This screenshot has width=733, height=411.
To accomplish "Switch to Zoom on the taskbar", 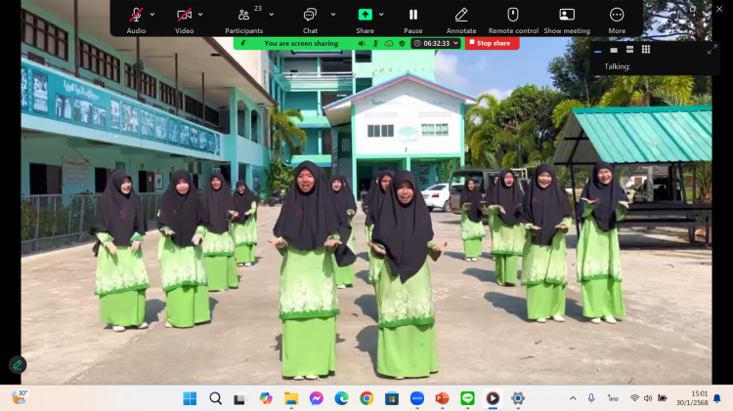I will tap(417, 398).
